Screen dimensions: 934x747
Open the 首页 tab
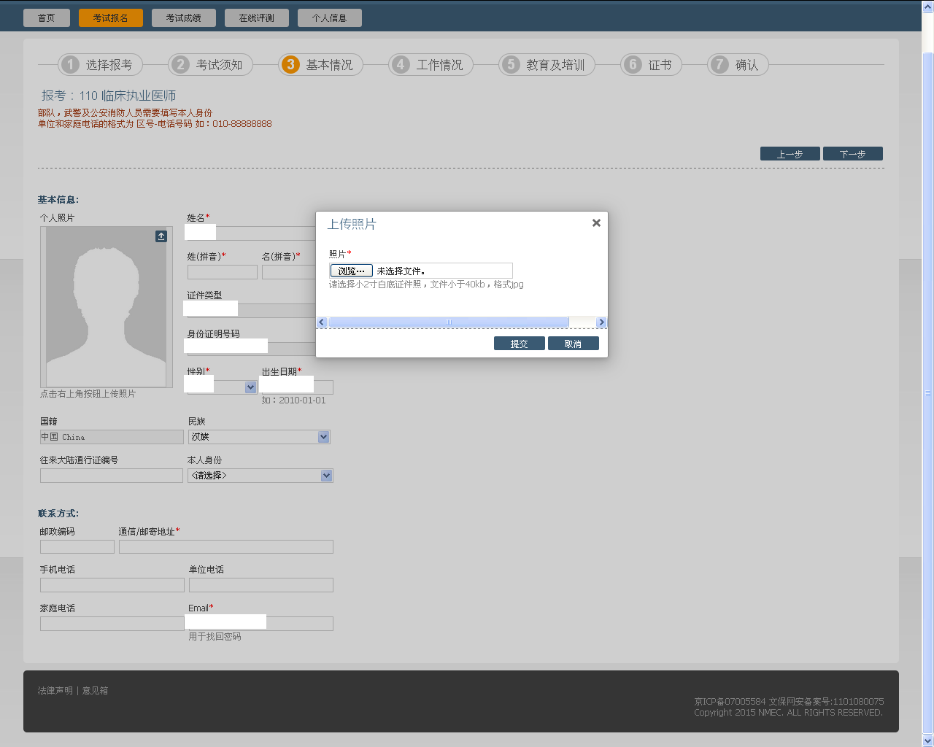tap(47, 18)
